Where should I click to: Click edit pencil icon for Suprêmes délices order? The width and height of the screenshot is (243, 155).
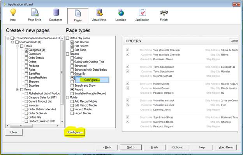pyautogui.click(x=128, y=117)
